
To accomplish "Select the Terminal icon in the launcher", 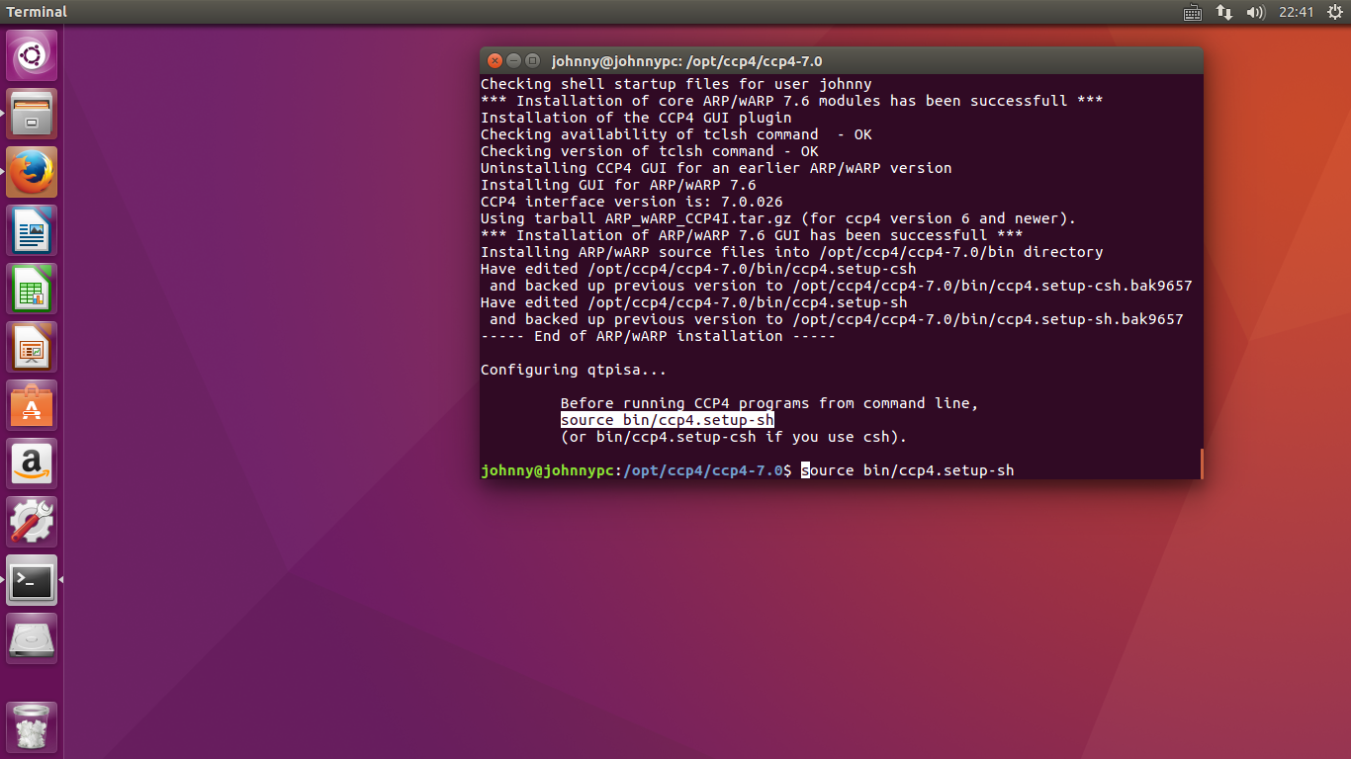I will tap(32, 580).
